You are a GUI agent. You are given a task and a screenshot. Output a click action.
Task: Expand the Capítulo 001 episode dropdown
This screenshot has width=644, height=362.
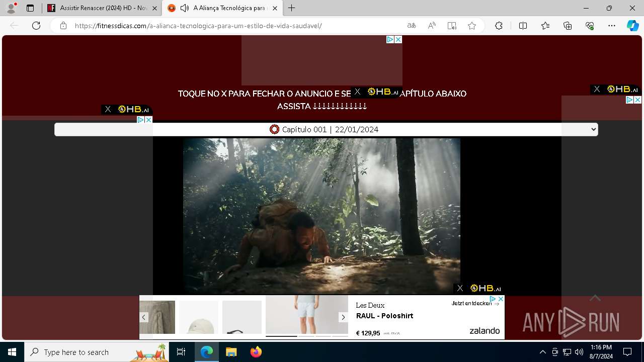[326, 129]
